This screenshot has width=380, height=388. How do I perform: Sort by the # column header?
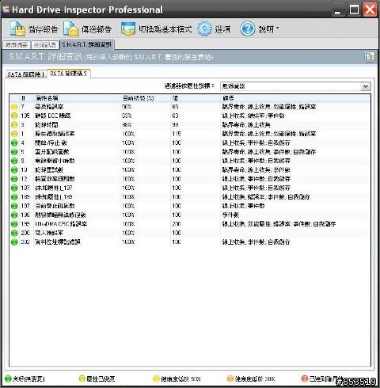click(23, 98)
